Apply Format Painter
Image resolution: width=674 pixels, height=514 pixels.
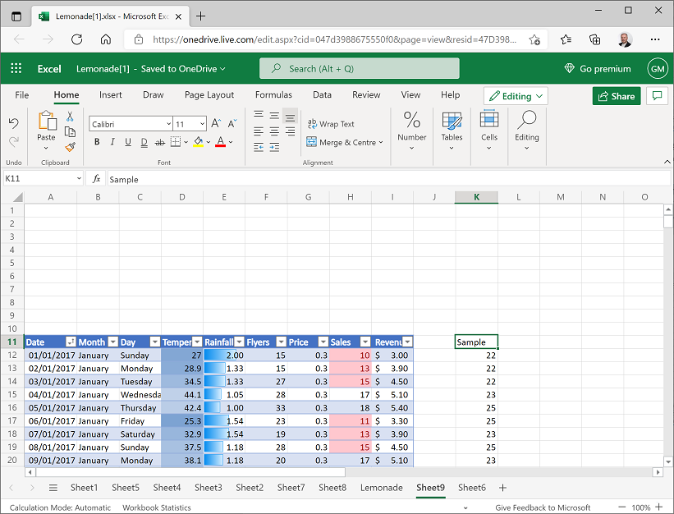[x=69, y=148]
